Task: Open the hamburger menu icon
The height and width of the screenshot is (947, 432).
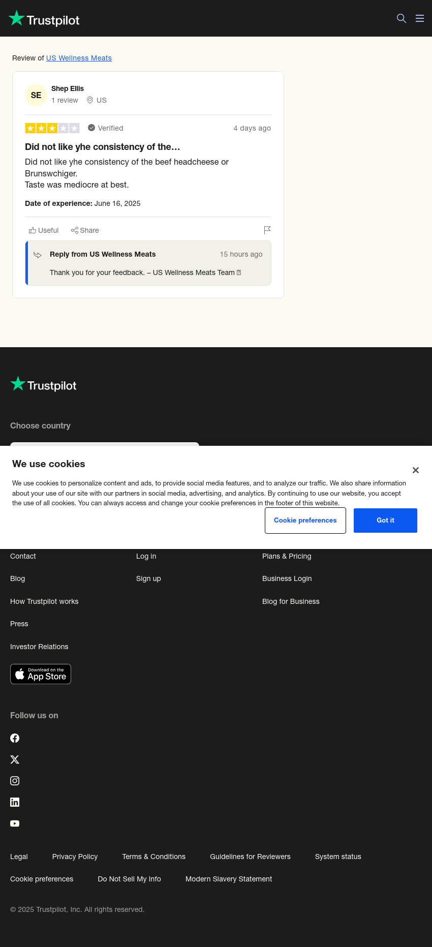Action: pos(420,18)
